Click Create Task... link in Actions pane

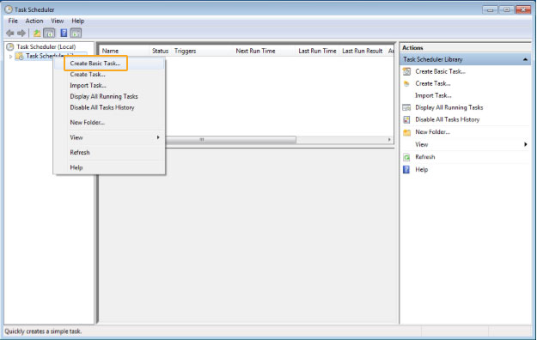pos(433,83)
